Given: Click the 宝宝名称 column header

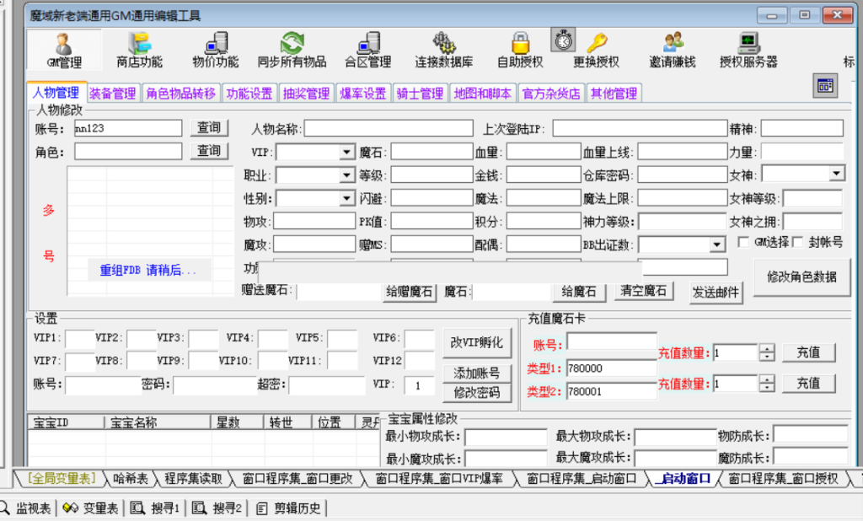Looking at the screenshot, I should tap(158, 422).
